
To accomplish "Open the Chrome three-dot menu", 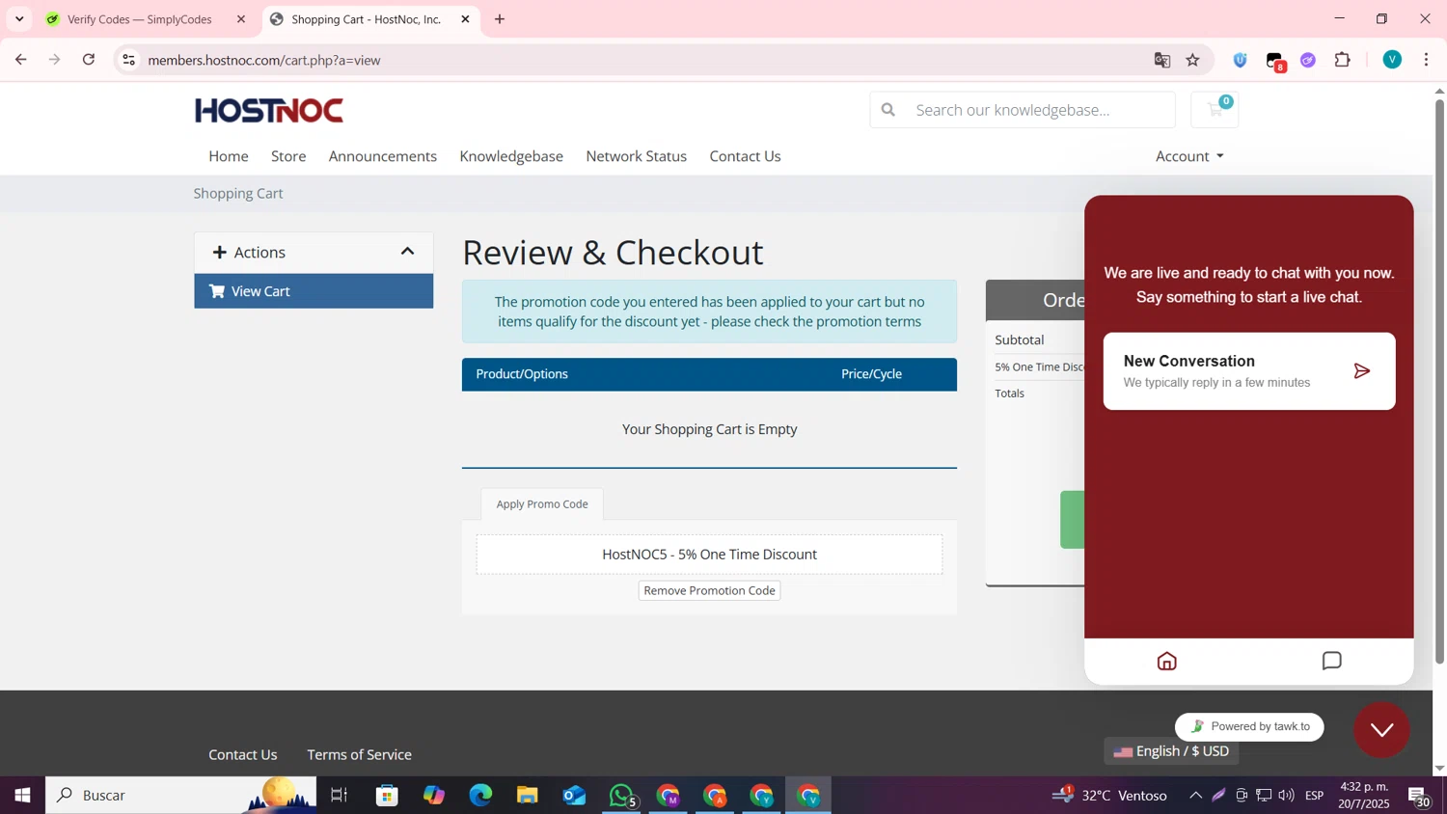I will tap(1426, 60).
